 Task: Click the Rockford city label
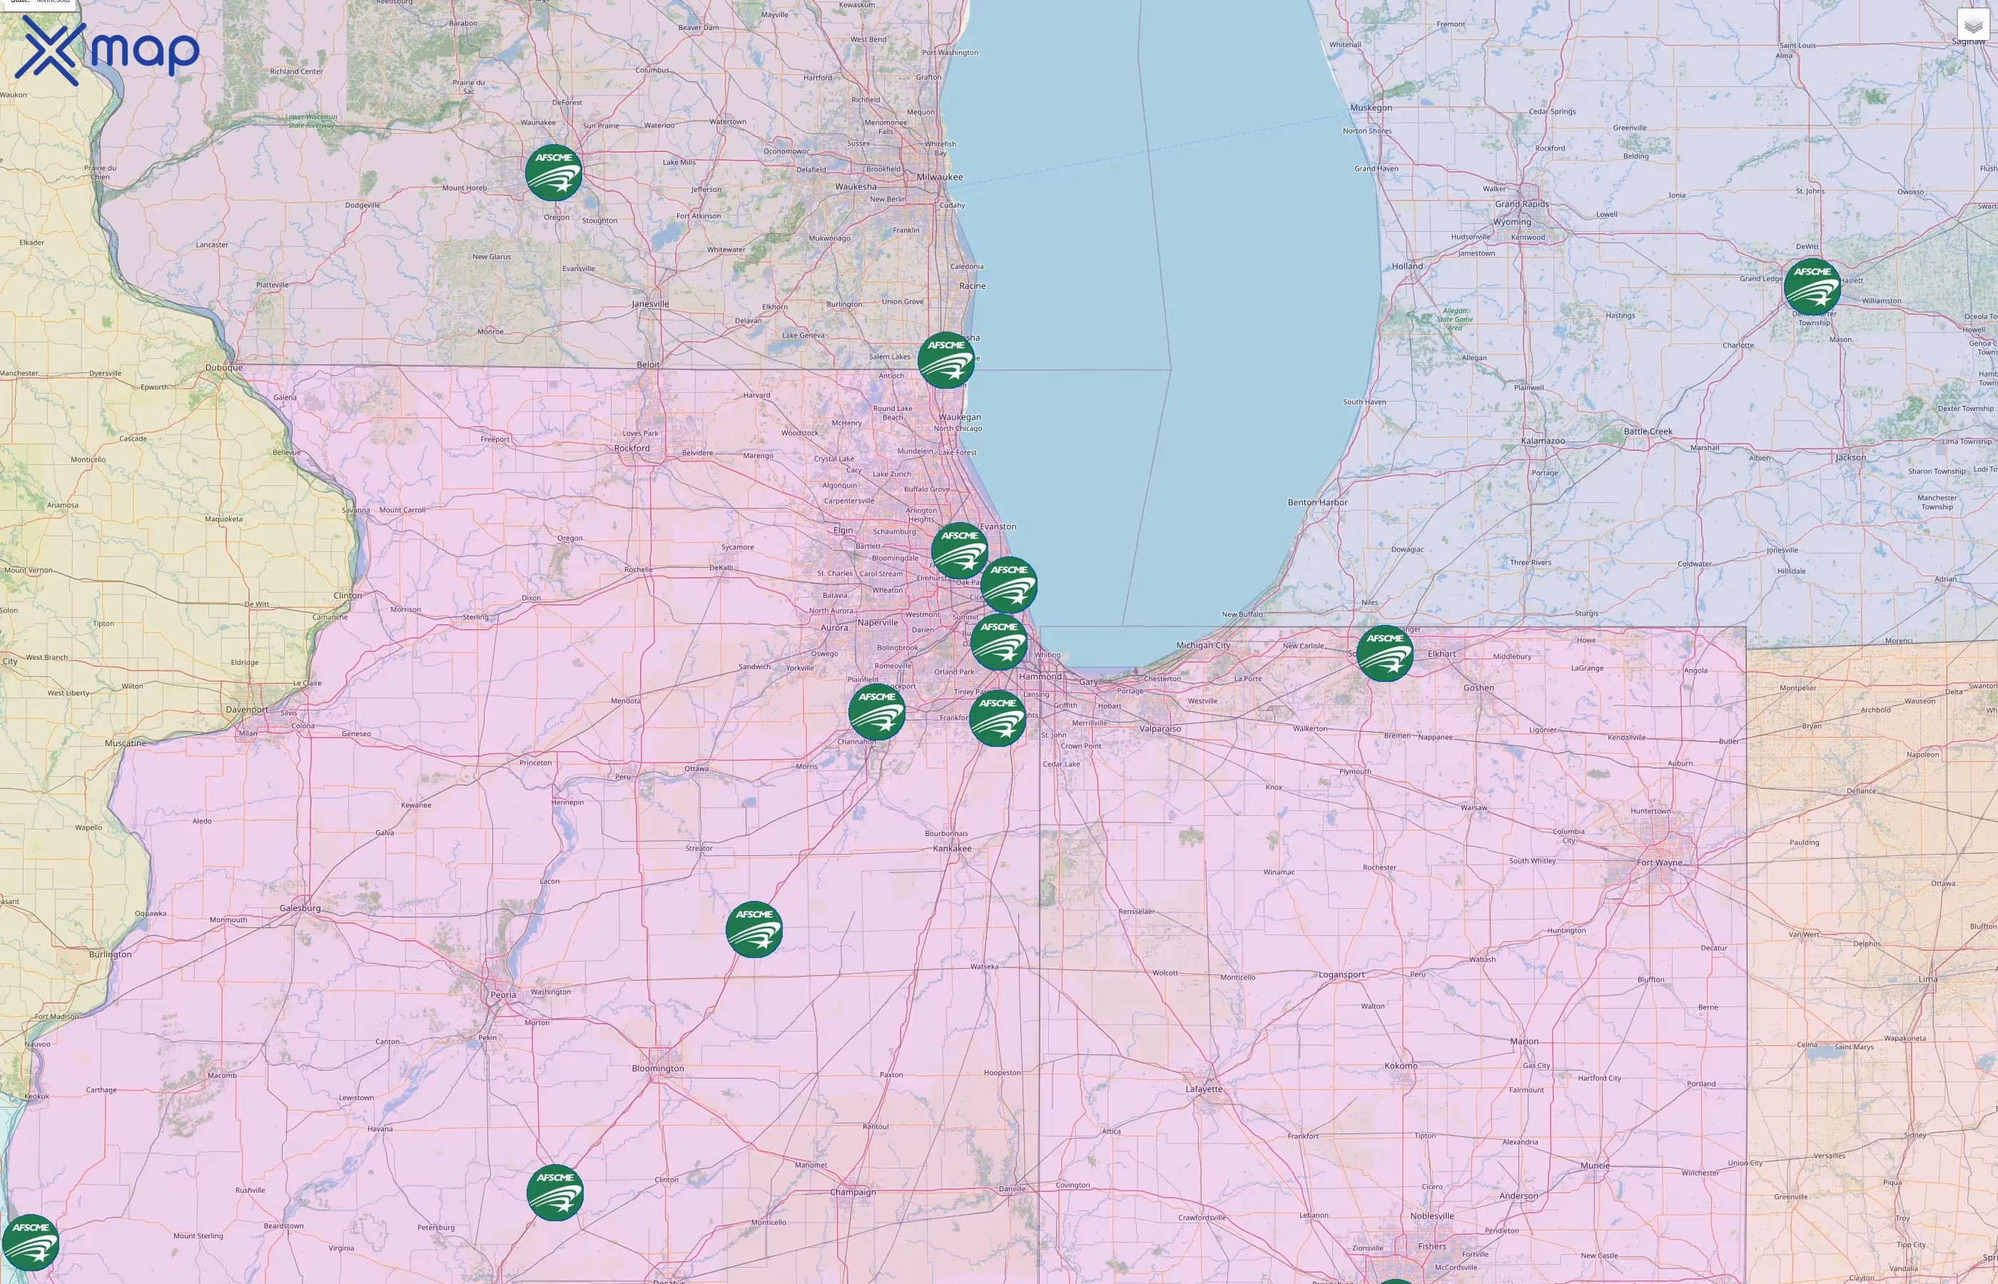(632, 449)
